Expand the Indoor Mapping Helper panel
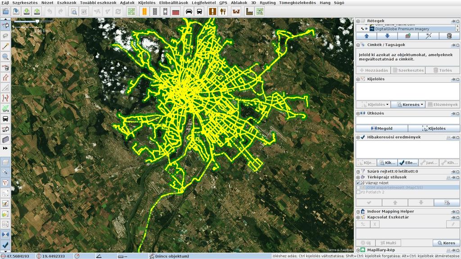The height and width of the screenshot is (259, 461). point(358,211)
